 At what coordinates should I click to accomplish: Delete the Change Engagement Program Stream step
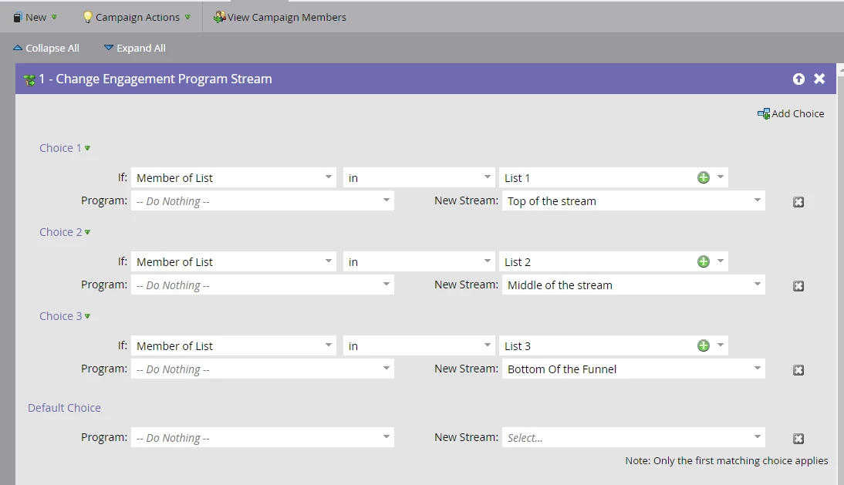(x=819, y=79)
